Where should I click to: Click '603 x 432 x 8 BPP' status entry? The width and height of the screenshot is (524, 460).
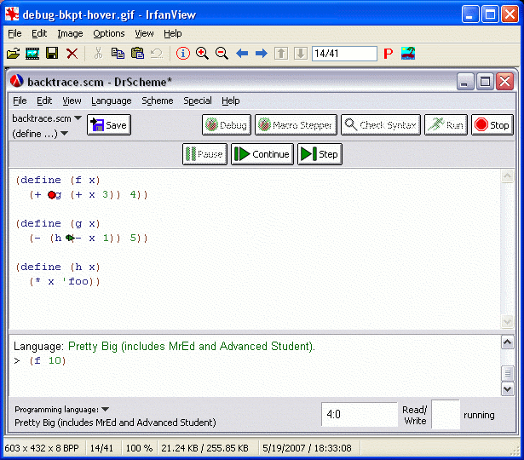pyautogui.click(x=42, y=448)
